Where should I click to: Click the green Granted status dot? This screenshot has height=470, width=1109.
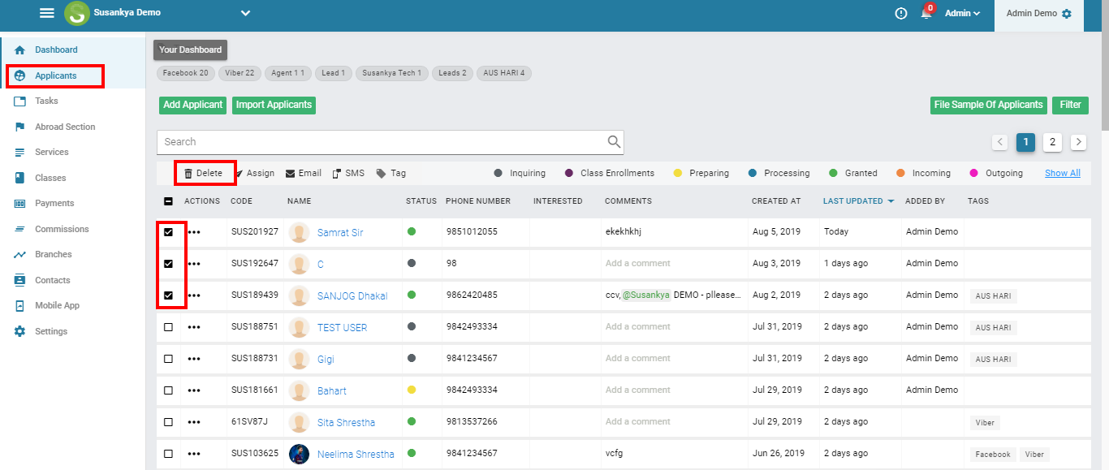[x=833, y=173]
